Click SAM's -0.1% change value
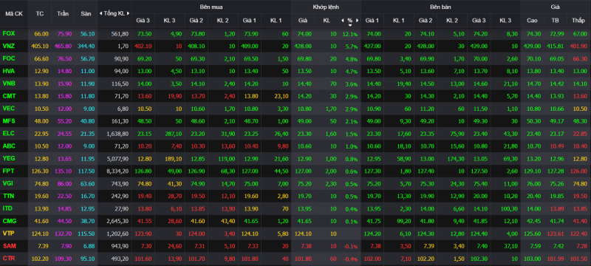 351,246
